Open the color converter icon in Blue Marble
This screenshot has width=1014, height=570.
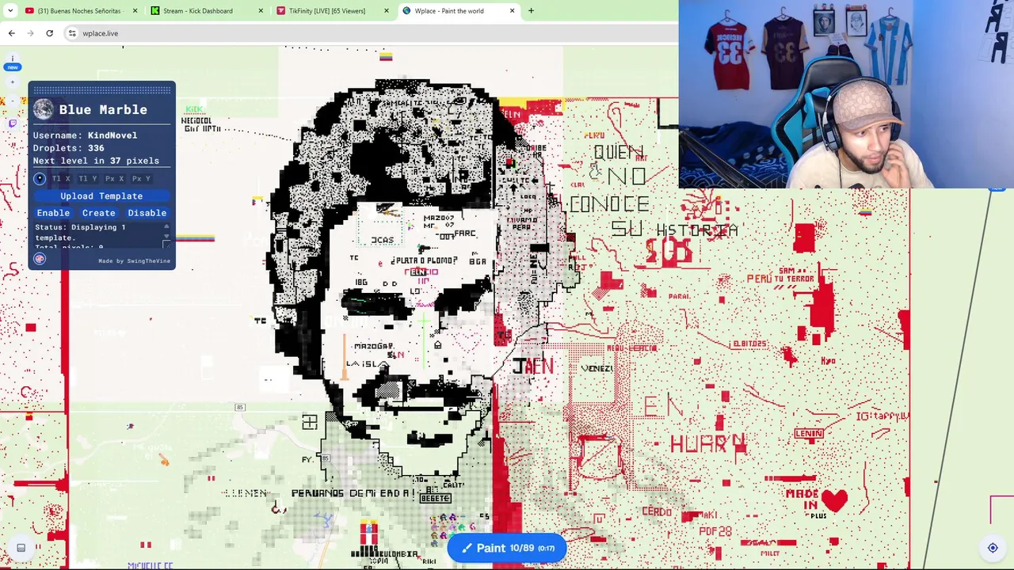pyautogui.click(x=40, y=259)
